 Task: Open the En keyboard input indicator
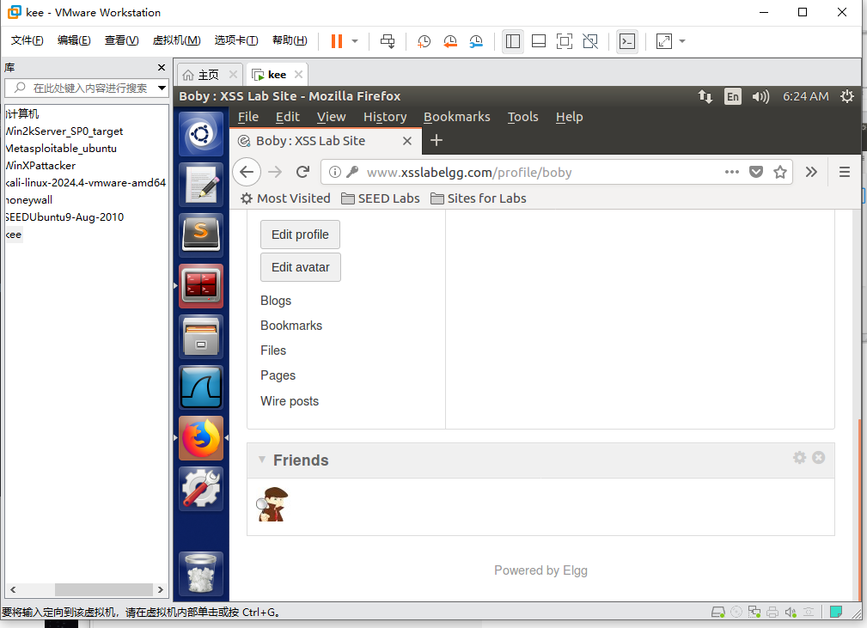point(733,96)
